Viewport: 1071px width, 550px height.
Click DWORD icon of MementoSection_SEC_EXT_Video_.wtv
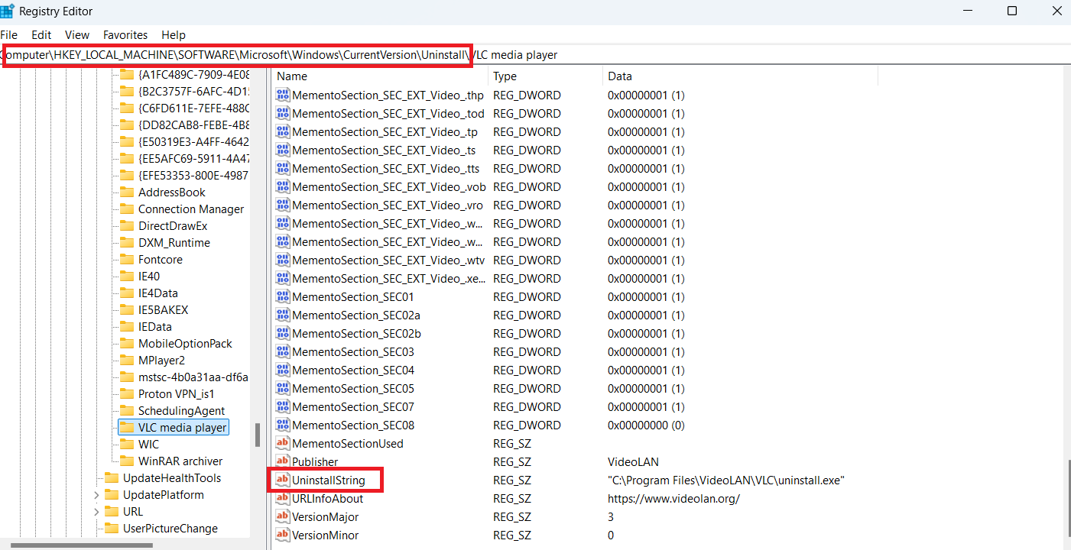pyautogui.click(x=283, y=260)
